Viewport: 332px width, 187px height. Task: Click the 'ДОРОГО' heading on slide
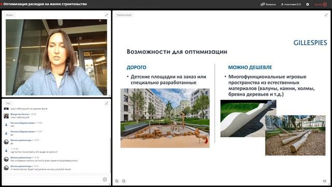click(x=136, y=68)
